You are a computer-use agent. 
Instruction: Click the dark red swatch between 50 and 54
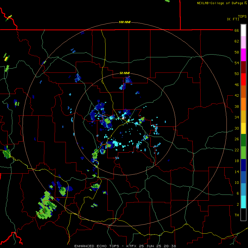point(243,67)
